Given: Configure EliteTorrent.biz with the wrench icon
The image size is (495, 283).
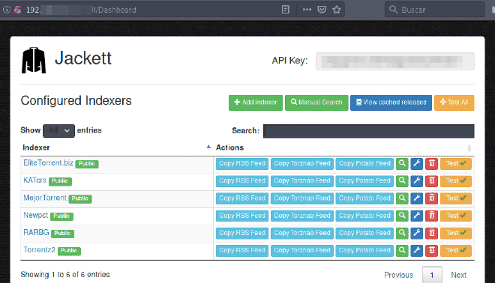Looking at the screenshot, I should (417, 163).
